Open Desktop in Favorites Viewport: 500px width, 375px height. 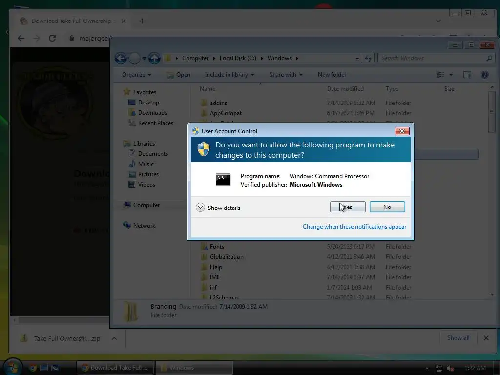pyautogui.click(x=148, y=103)
